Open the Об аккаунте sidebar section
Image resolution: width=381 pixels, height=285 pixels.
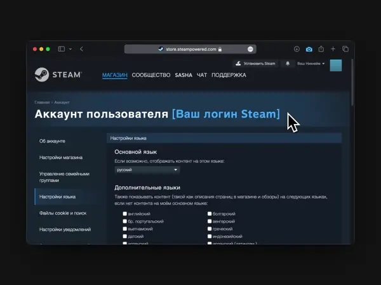tap(52, 141)
